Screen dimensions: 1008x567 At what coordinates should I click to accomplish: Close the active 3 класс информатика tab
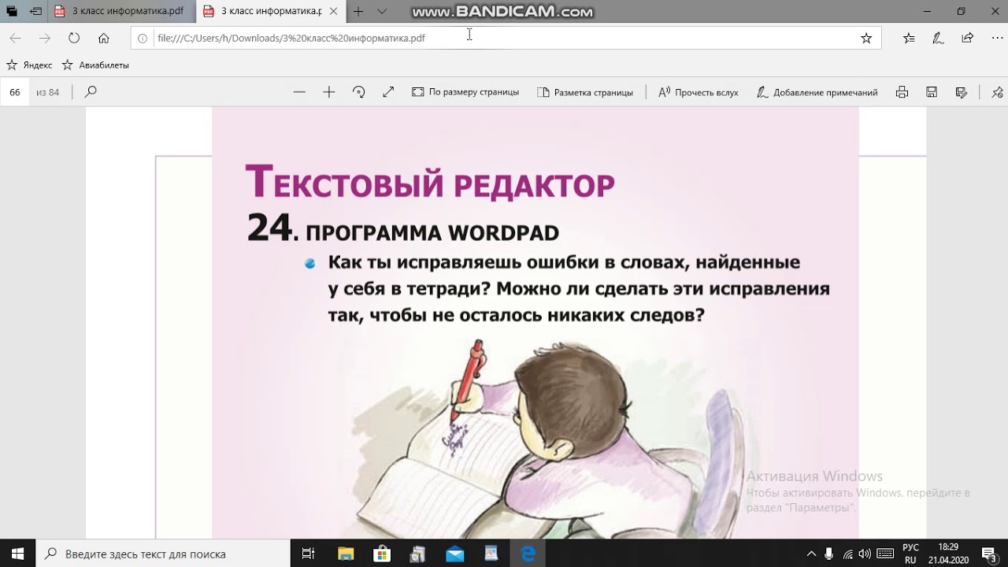334,12
